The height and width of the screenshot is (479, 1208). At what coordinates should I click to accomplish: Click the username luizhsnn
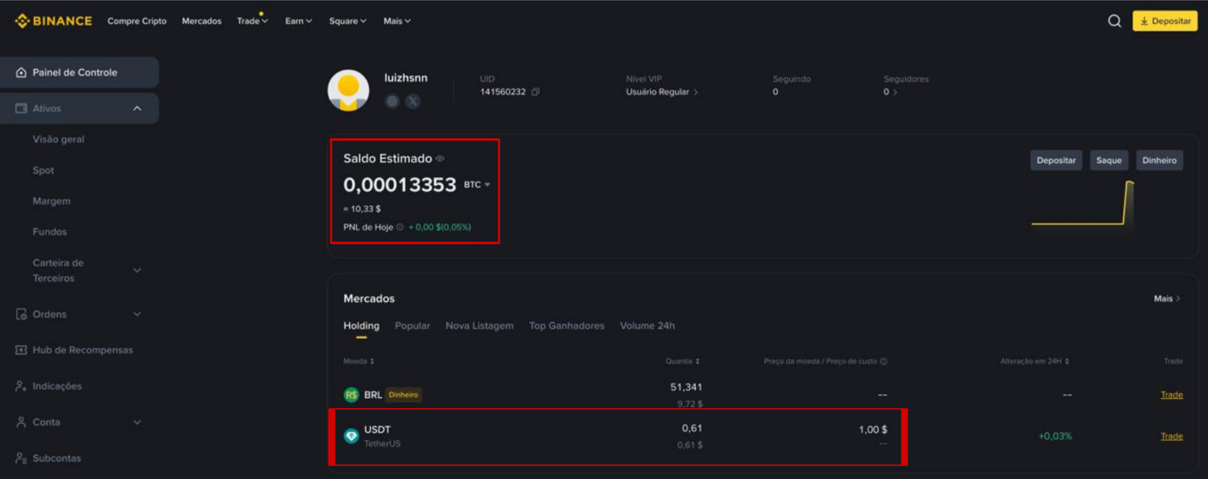tap(406, 78)
